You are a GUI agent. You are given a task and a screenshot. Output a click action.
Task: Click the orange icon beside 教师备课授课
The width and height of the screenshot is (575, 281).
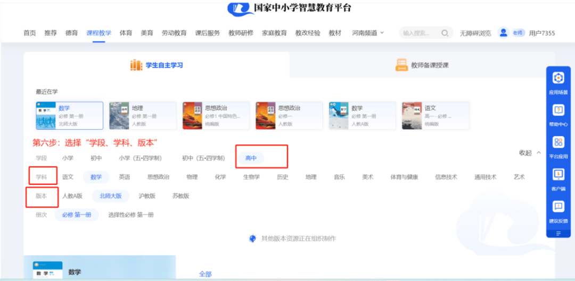tap(401, 65)
